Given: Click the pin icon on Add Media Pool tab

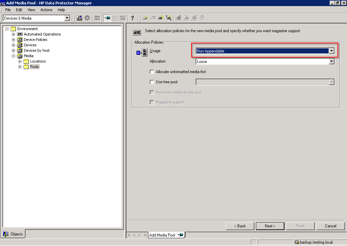Looking at the screenshot, I should click(x=181, y=235).
